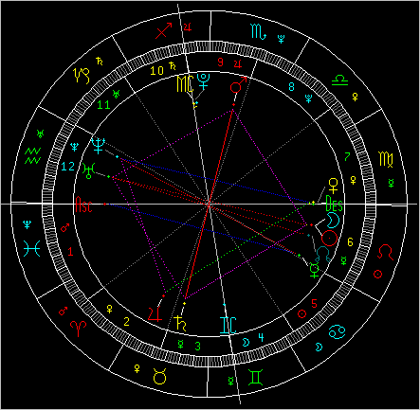Select house number 8 in cyan
The height and width of the screenshot is (410, 420).
click(291, 86)
